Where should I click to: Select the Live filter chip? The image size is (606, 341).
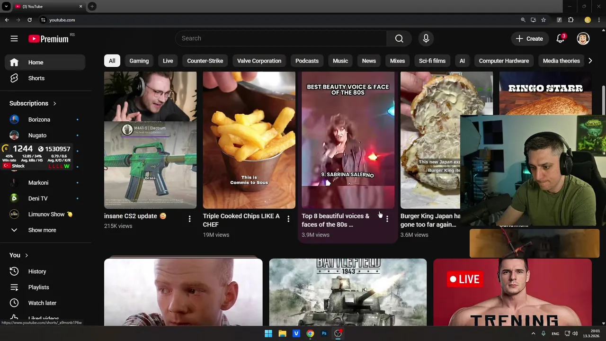168,61
